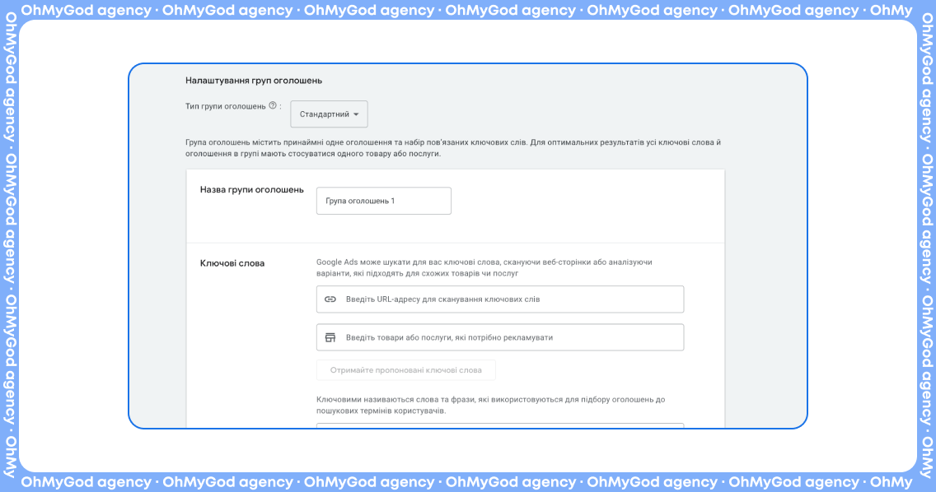Focus the Введіть товари або послуги field
The height and width of the screenshot is (492, 936).
(x=511, y=337)
